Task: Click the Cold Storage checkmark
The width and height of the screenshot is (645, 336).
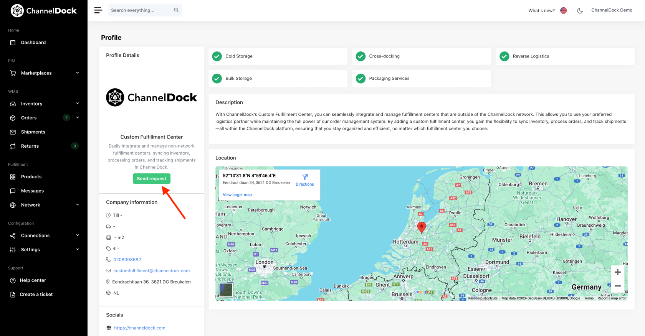Action: (217, 56)
